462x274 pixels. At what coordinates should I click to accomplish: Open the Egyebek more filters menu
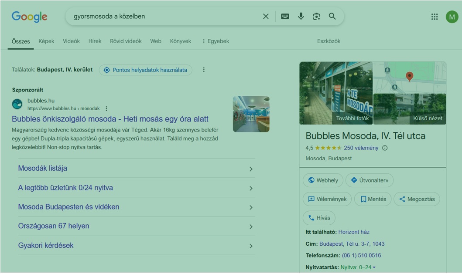[x=215, y=41]
